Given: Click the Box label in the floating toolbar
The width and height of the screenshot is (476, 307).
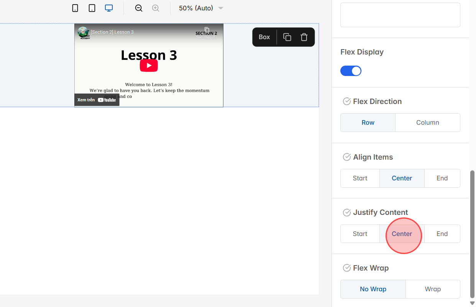Looking at the screenshot, I should (x=264, y=37).
